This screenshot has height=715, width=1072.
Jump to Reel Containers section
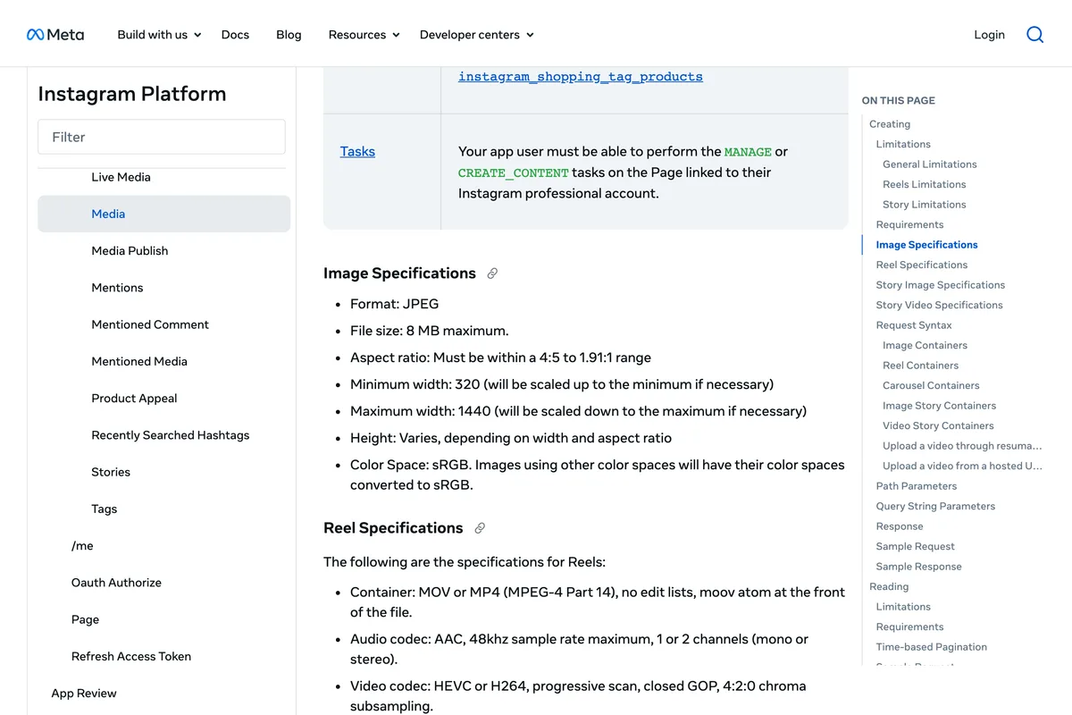click(x=920, y=366)
